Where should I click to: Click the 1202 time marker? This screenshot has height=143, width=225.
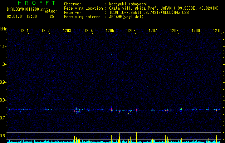click(x=45, y=30)
